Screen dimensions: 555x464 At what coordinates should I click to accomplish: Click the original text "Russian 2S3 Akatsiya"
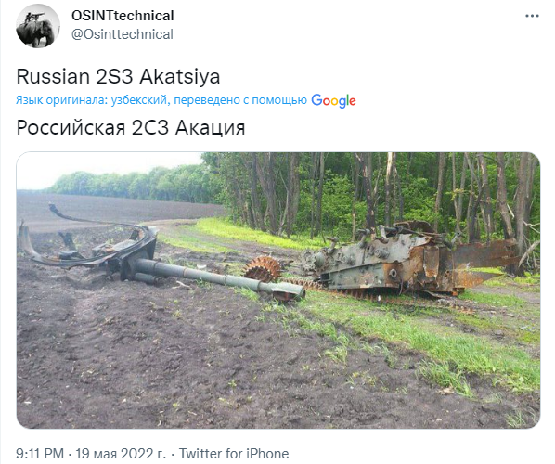tap(118, 76)
